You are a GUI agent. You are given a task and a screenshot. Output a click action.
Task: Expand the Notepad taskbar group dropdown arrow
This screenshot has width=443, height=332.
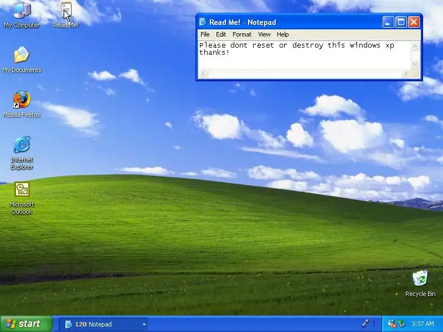click(144, 324)
